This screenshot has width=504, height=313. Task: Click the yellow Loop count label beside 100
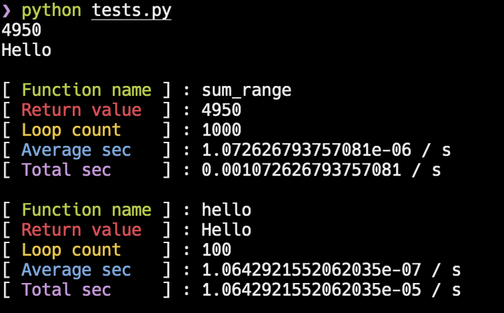(71, 250)
